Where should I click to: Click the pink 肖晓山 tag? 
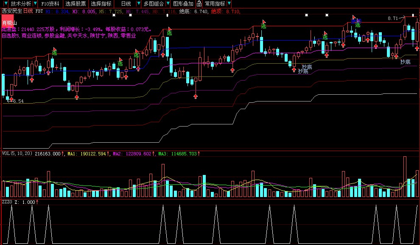[10, 23]
